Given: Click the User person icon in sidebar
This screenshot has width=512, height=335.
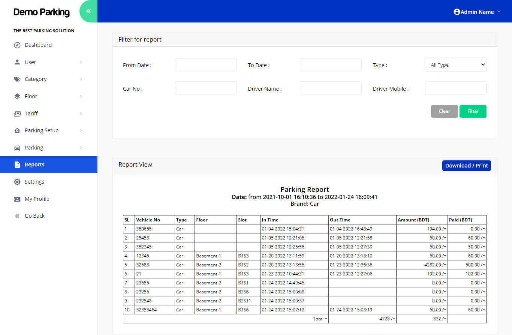Looking at the screenshot, I should (17, 62).
